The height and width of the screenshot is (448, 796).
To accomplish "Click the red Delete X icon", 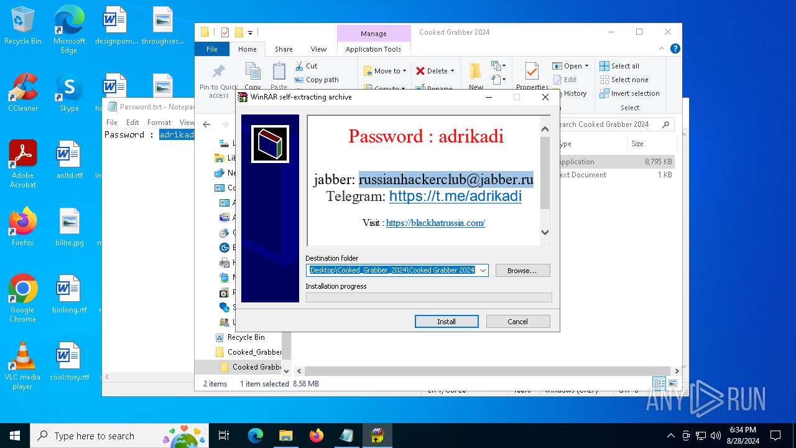I will [x=420, y=71].
